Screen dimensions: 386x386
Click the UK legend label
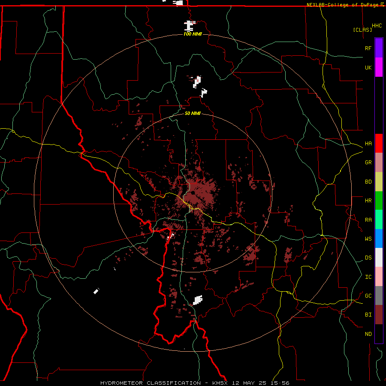click(x=368, y=67)
